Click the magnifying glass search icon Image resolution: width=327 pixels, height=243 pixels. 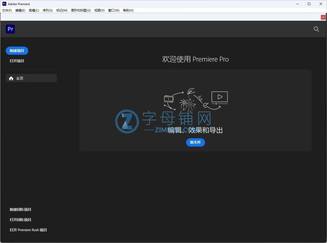click(316, 29)
